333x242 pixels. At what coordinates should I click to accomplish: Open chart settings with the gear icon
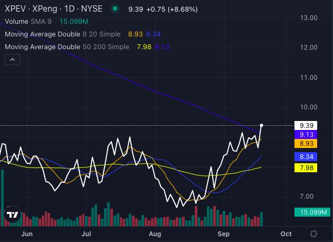click(313, 234)
